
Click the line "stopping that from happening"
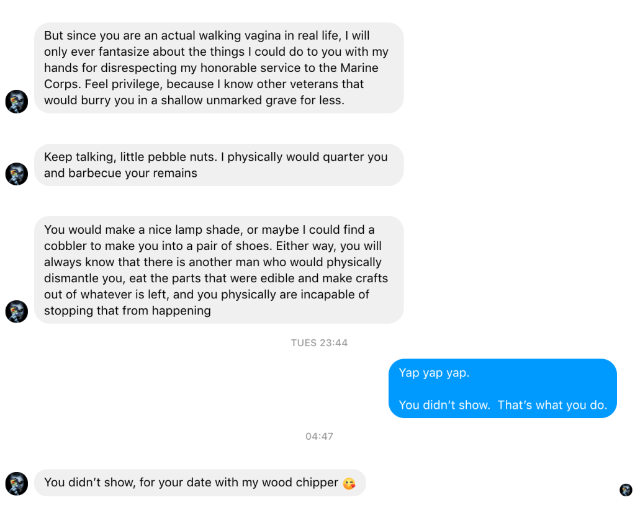(x=127, y=311)
